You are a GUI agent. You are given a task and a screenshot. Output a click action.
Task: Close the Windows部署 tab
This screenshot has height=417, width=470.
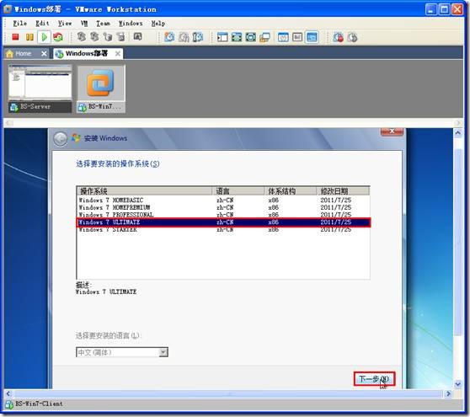click(118, 54)
